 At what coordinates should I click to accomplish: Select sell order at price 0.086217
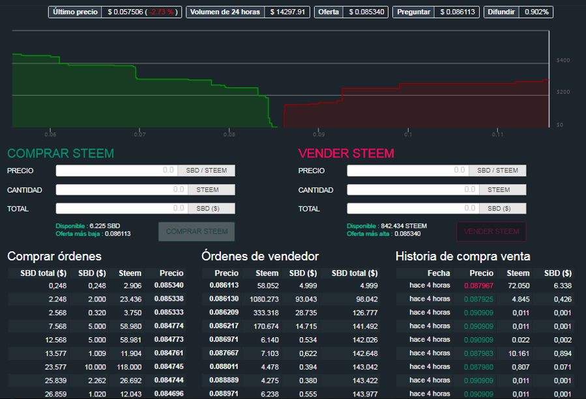pyautogui.click(x=291, y=326)
